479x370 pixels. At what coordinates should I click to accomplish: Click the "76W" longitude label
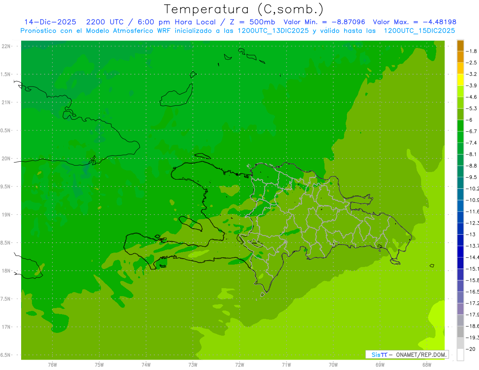coord(52,364)
